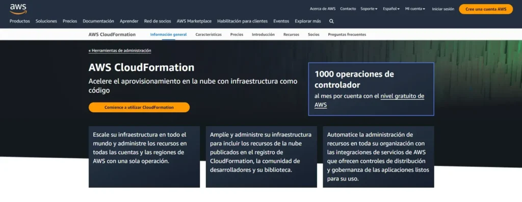Select the Características tab
The width and height of the screenshot is (522, 202).
click(208, 34)
